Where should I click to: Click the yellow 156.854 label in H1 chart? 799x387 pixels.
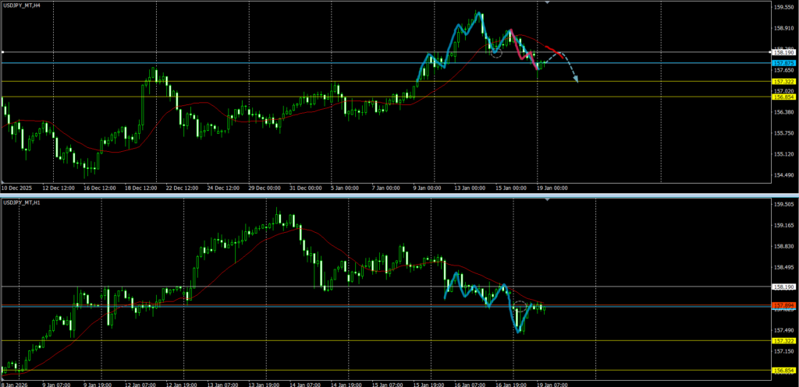(784, 371)
